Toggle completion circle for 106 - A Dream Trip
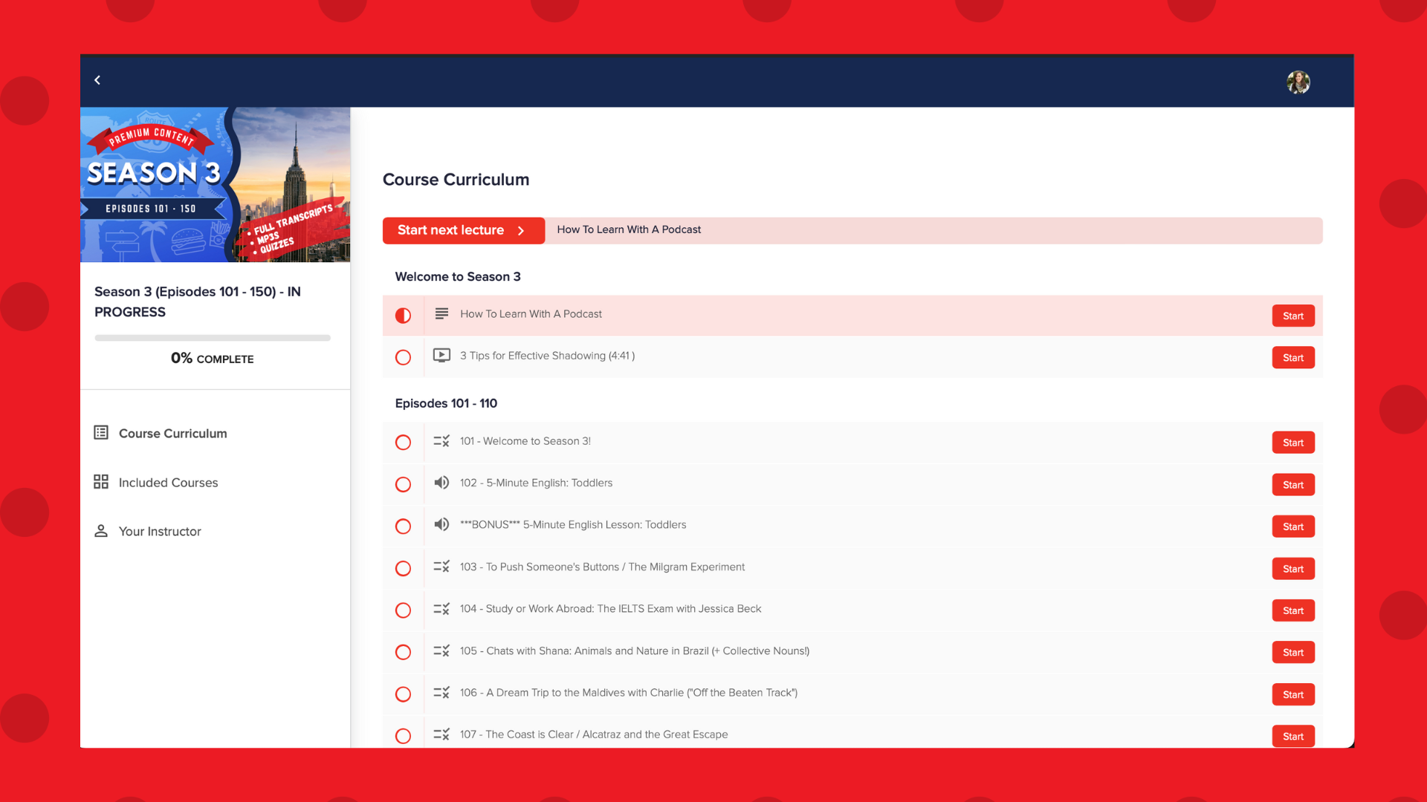Screen dimensions: 1427x802 pos(403,694)
